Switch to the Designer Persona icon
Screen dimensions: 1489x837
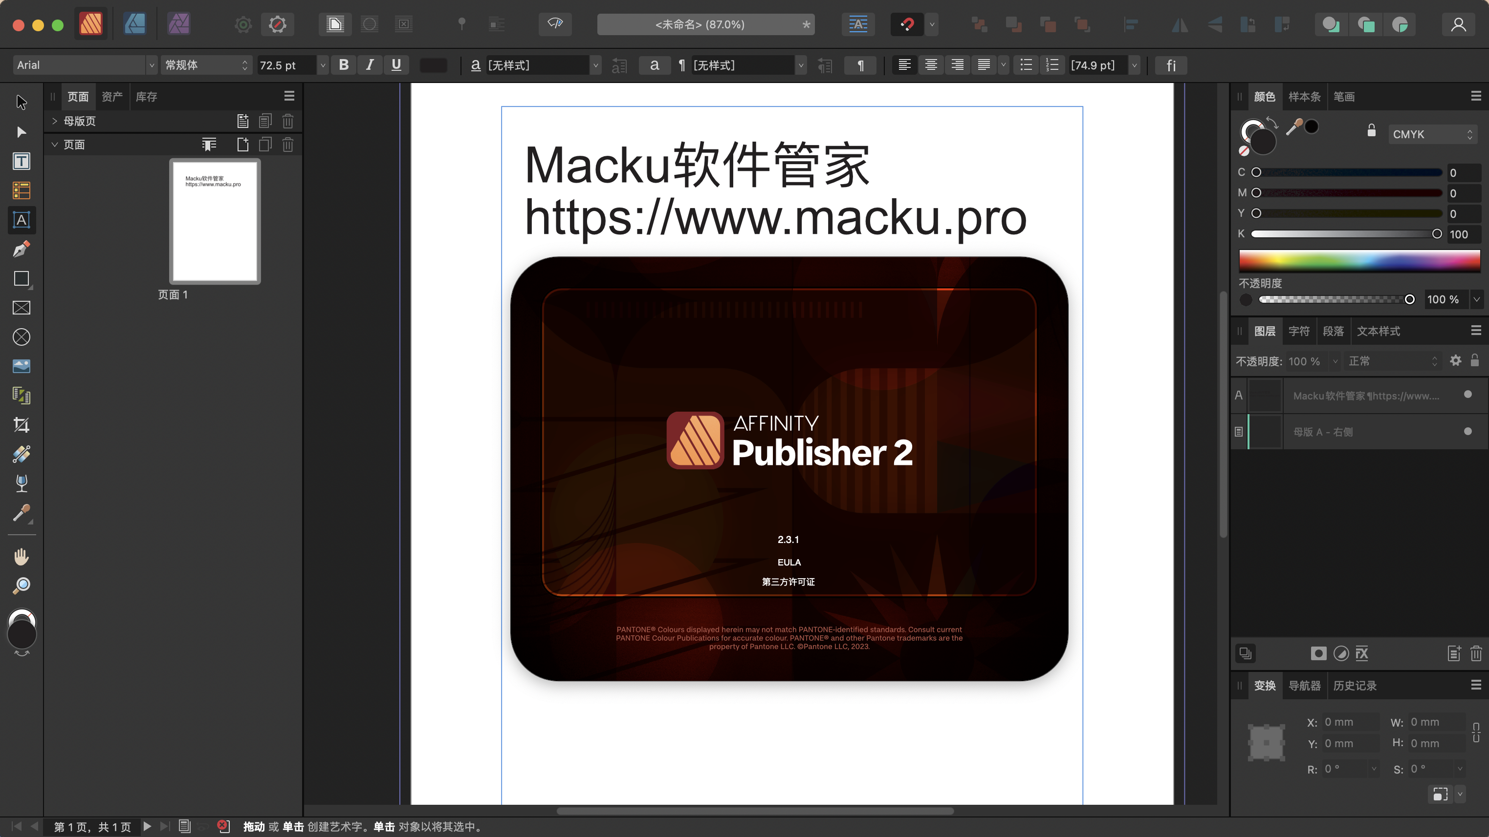[x=135, y=24]
